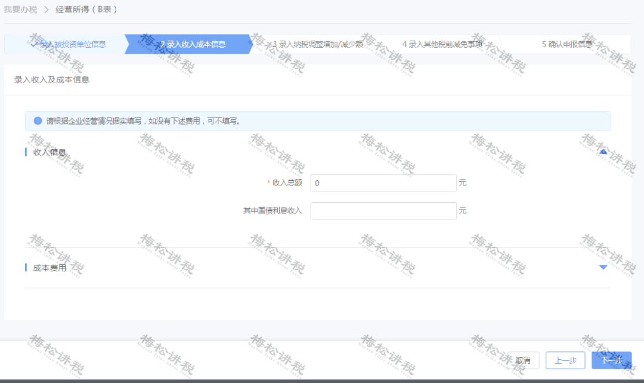The height and width of the screenshot is (383, 644).
Task: Focus the 收入总额 input field
Action: pyautogui.click(x=383, y=183)
